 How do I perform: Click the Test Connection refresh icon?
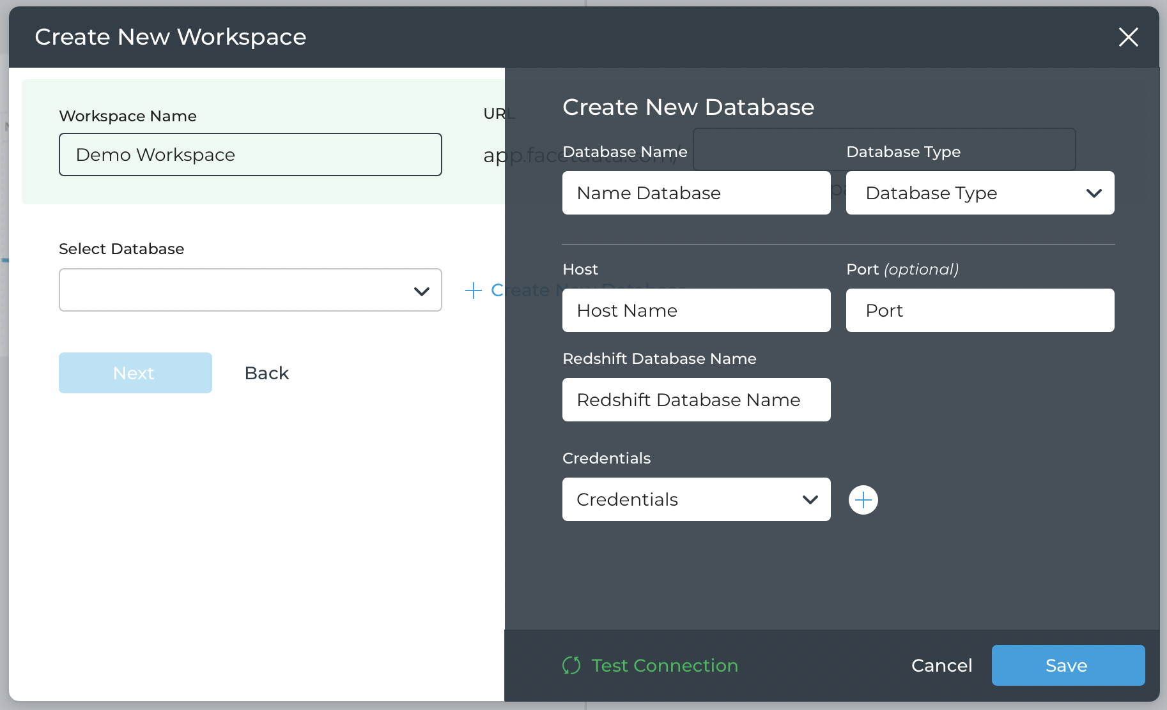pyautogui.click(x=571, y=665)
